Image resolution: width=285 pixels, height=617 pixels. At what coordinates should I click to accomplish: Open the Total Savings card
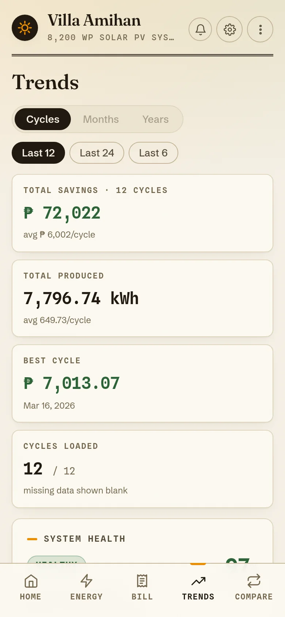(x=142, y=213)
